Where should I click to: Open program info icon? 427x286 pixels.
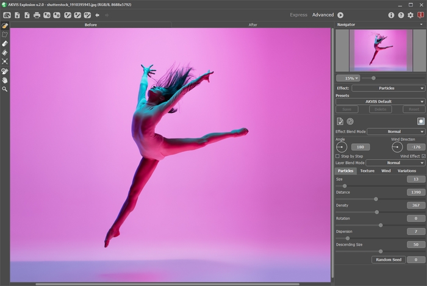(391, 15)
